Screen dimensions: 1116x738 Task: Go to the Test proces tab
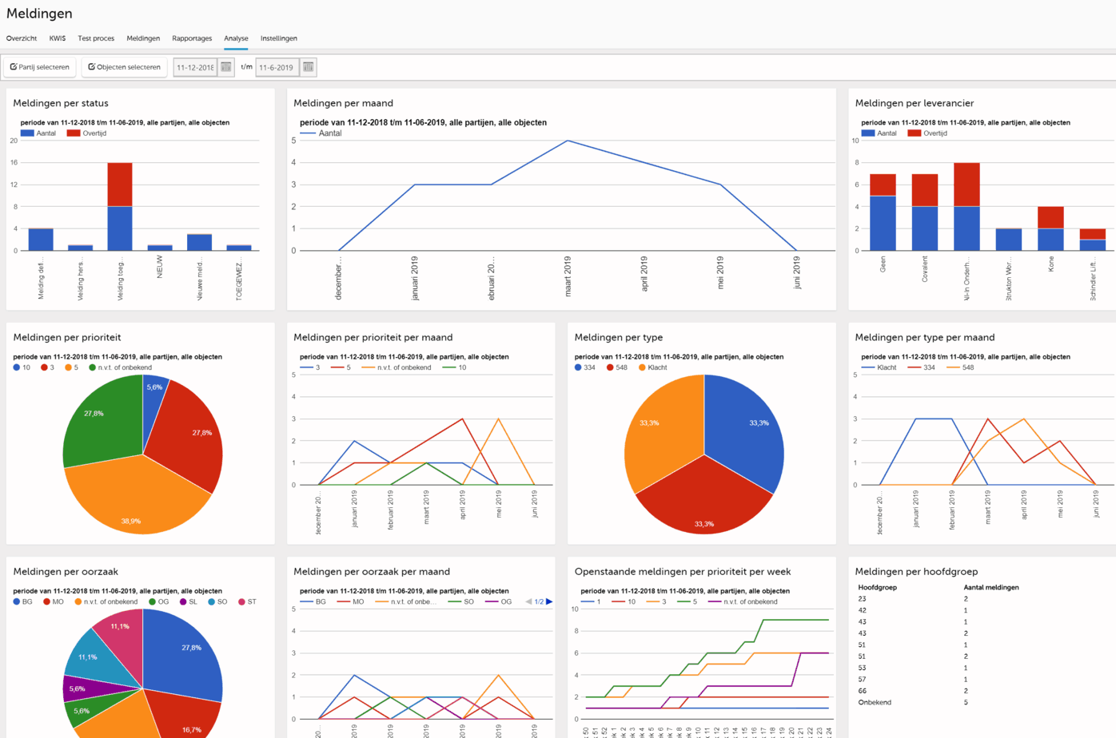tap(96, 38)
